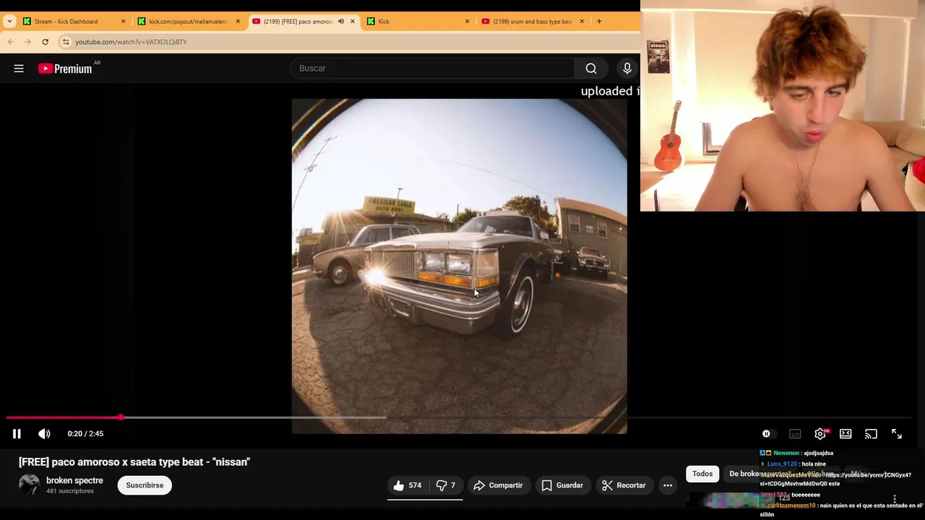925x520 pixels.
Task: Click the video title text
Action: click(x=134, y=461)
